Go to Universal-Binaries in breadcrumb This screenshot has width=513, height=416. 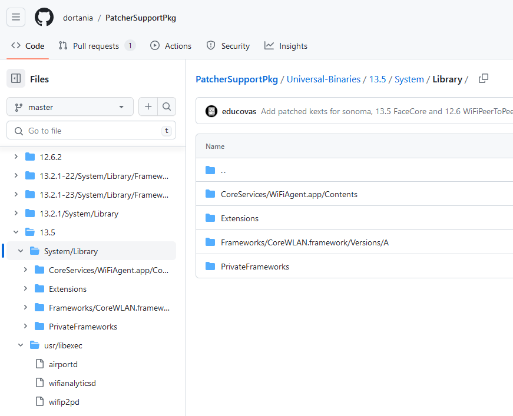[x=323, y=79]
